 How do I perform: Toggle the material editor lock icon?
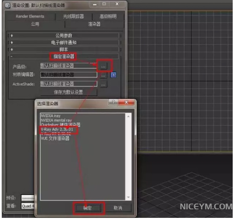[x=113, y=75]
